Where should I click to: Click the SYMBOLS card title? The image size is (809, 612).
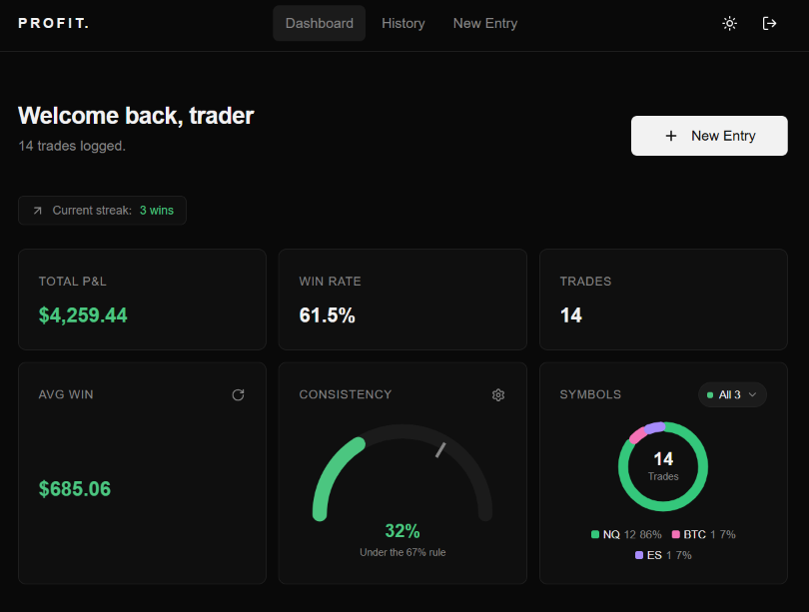(x=590, y=394)
